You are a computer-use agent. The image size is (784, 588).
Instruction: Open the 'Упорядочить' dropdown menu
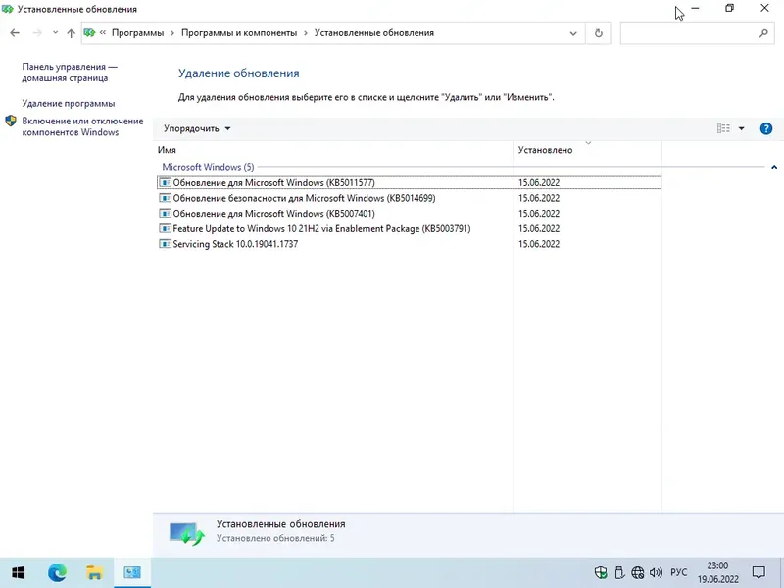pyautogui.click(x=197, y=129)
